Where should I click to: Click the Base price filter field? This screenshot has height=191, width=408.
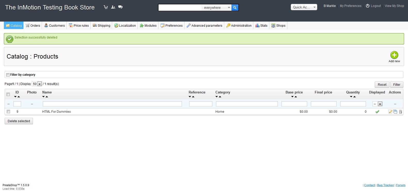tap(294, 104)
